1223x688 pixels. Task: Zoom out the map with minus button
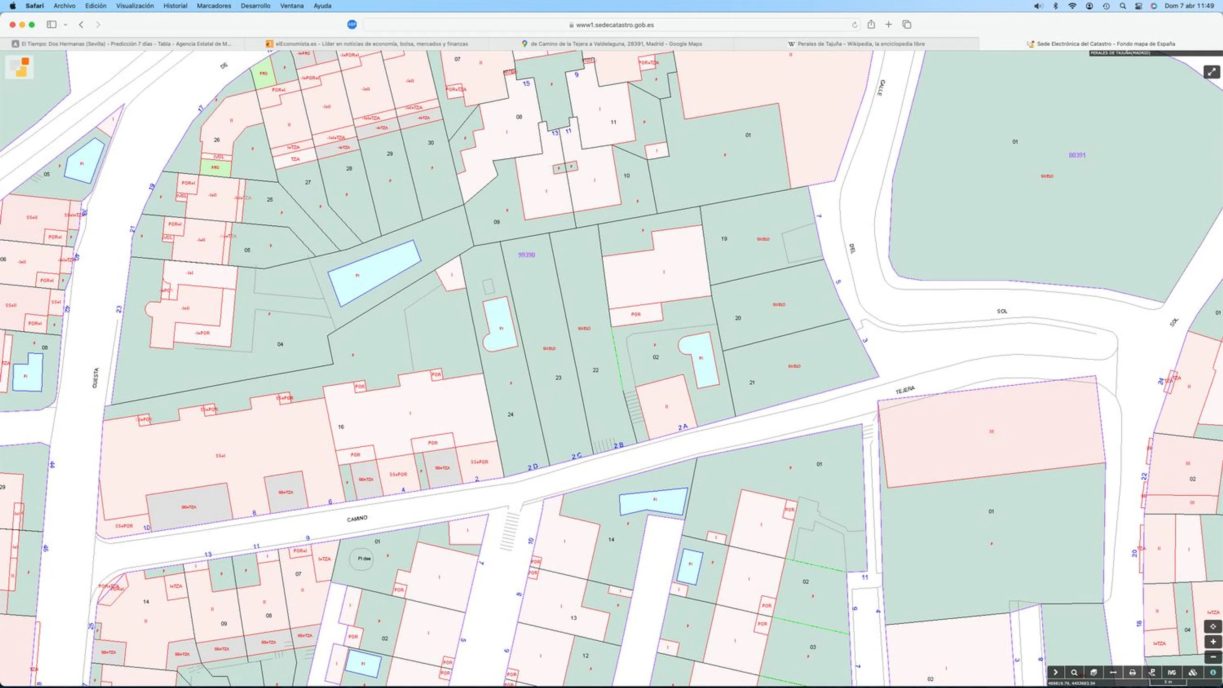1212,658
